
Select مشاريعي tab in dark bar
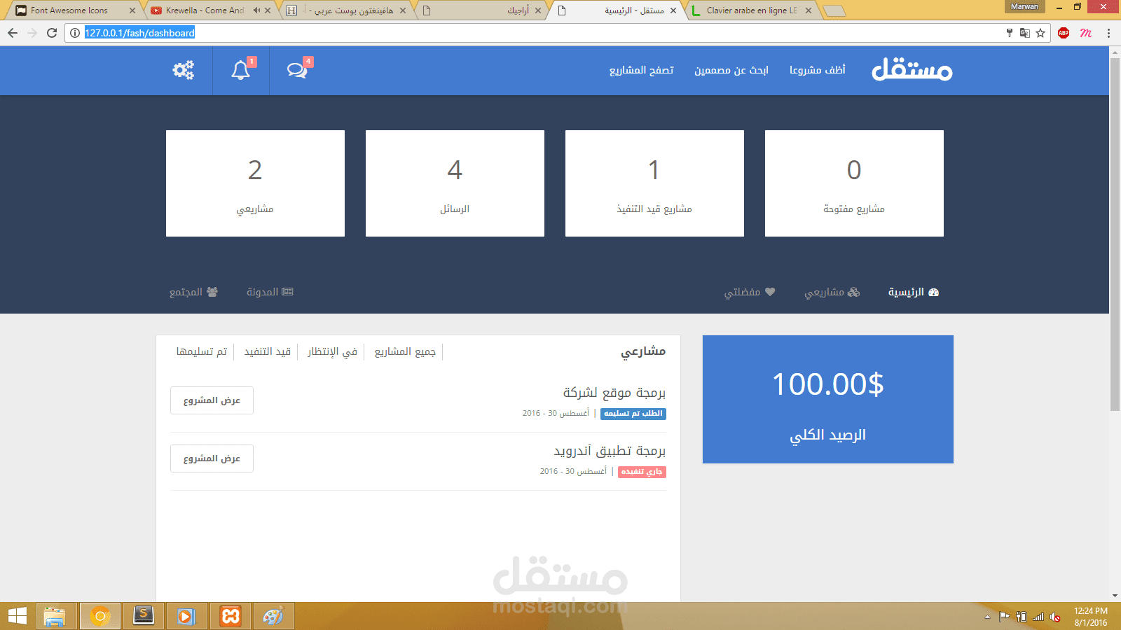coord(832,292)
